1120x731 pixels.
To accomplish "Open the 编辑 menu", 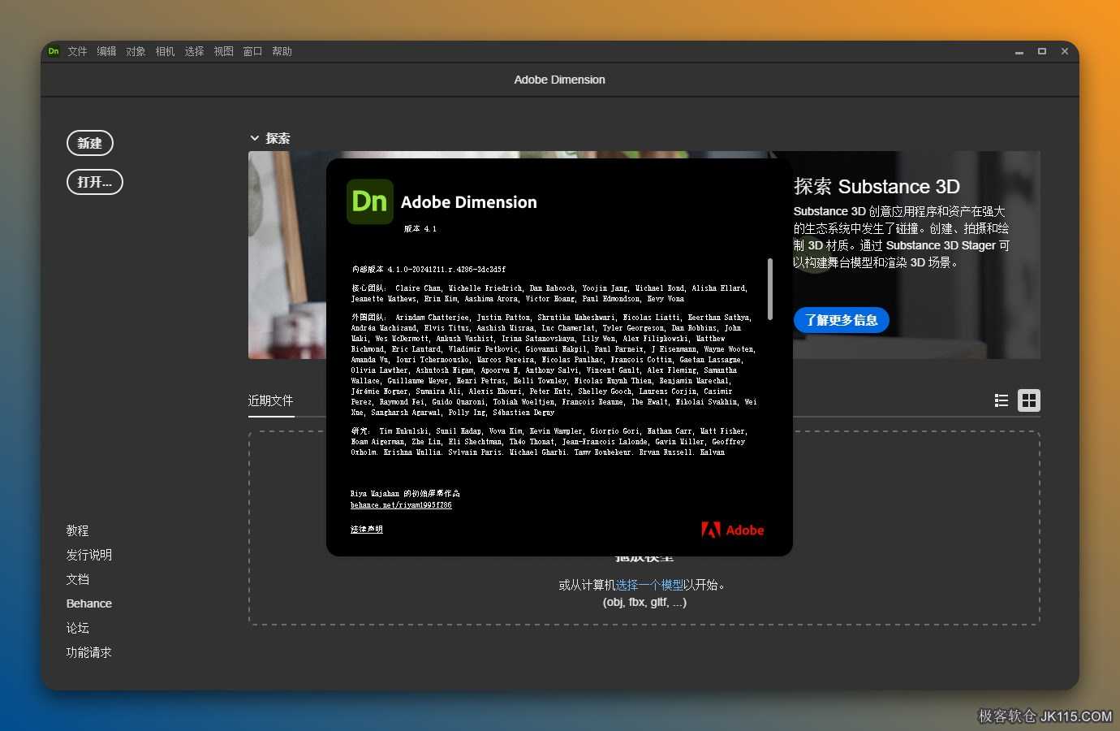I will pos(107,51).
